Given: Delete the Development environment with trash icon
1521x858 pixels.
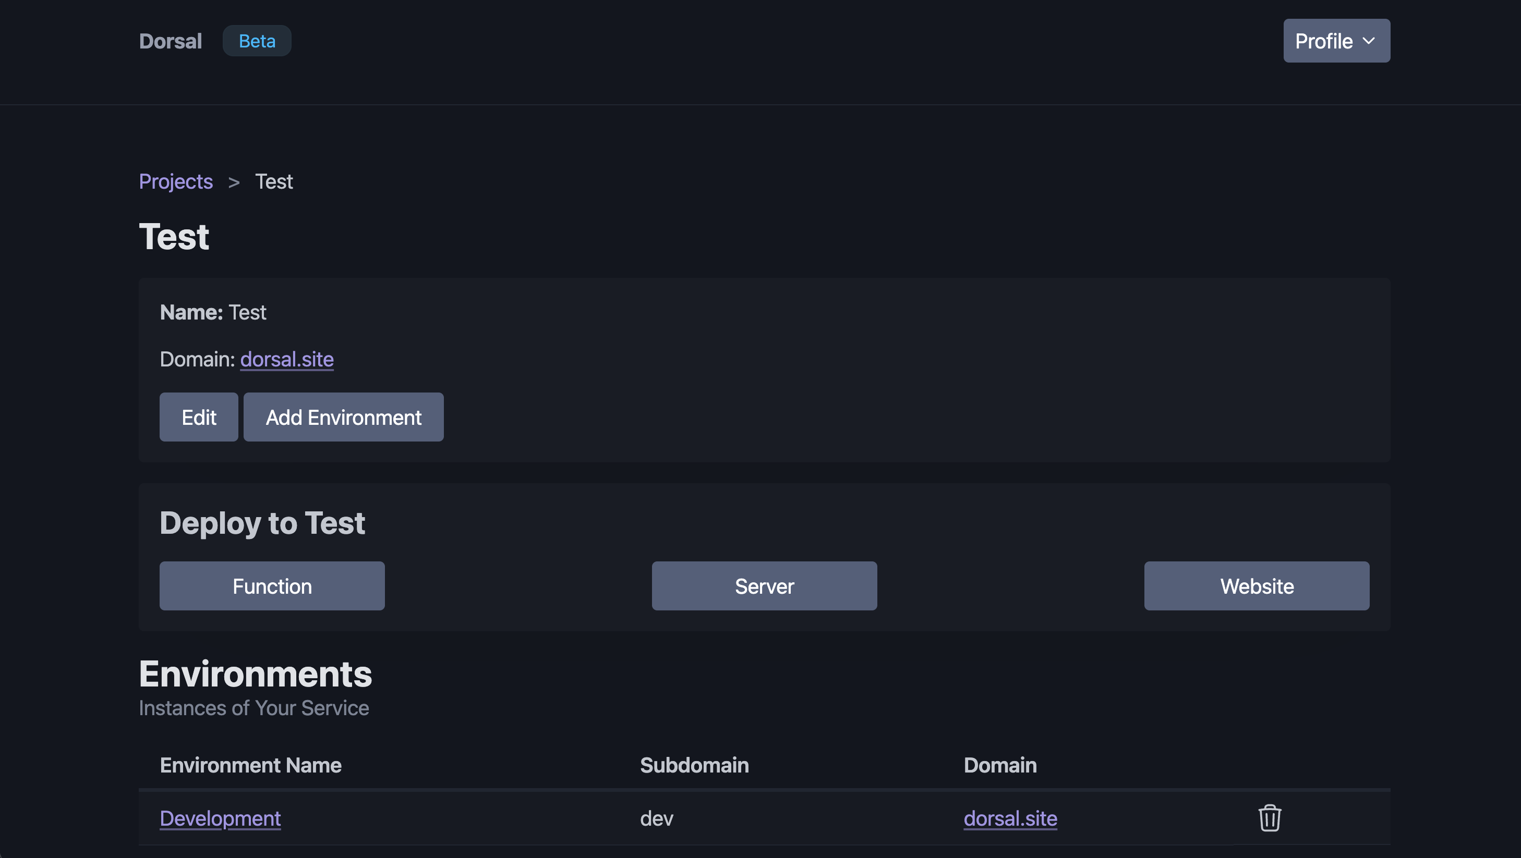Looking at the screenshot, I should tap(1270, 818).
